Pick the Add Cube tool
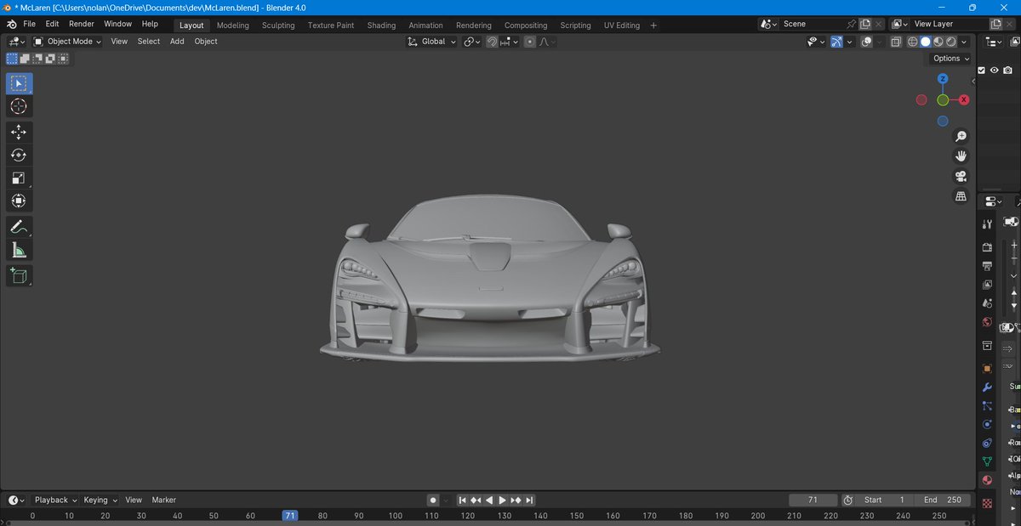 click(x=19, y=275)
